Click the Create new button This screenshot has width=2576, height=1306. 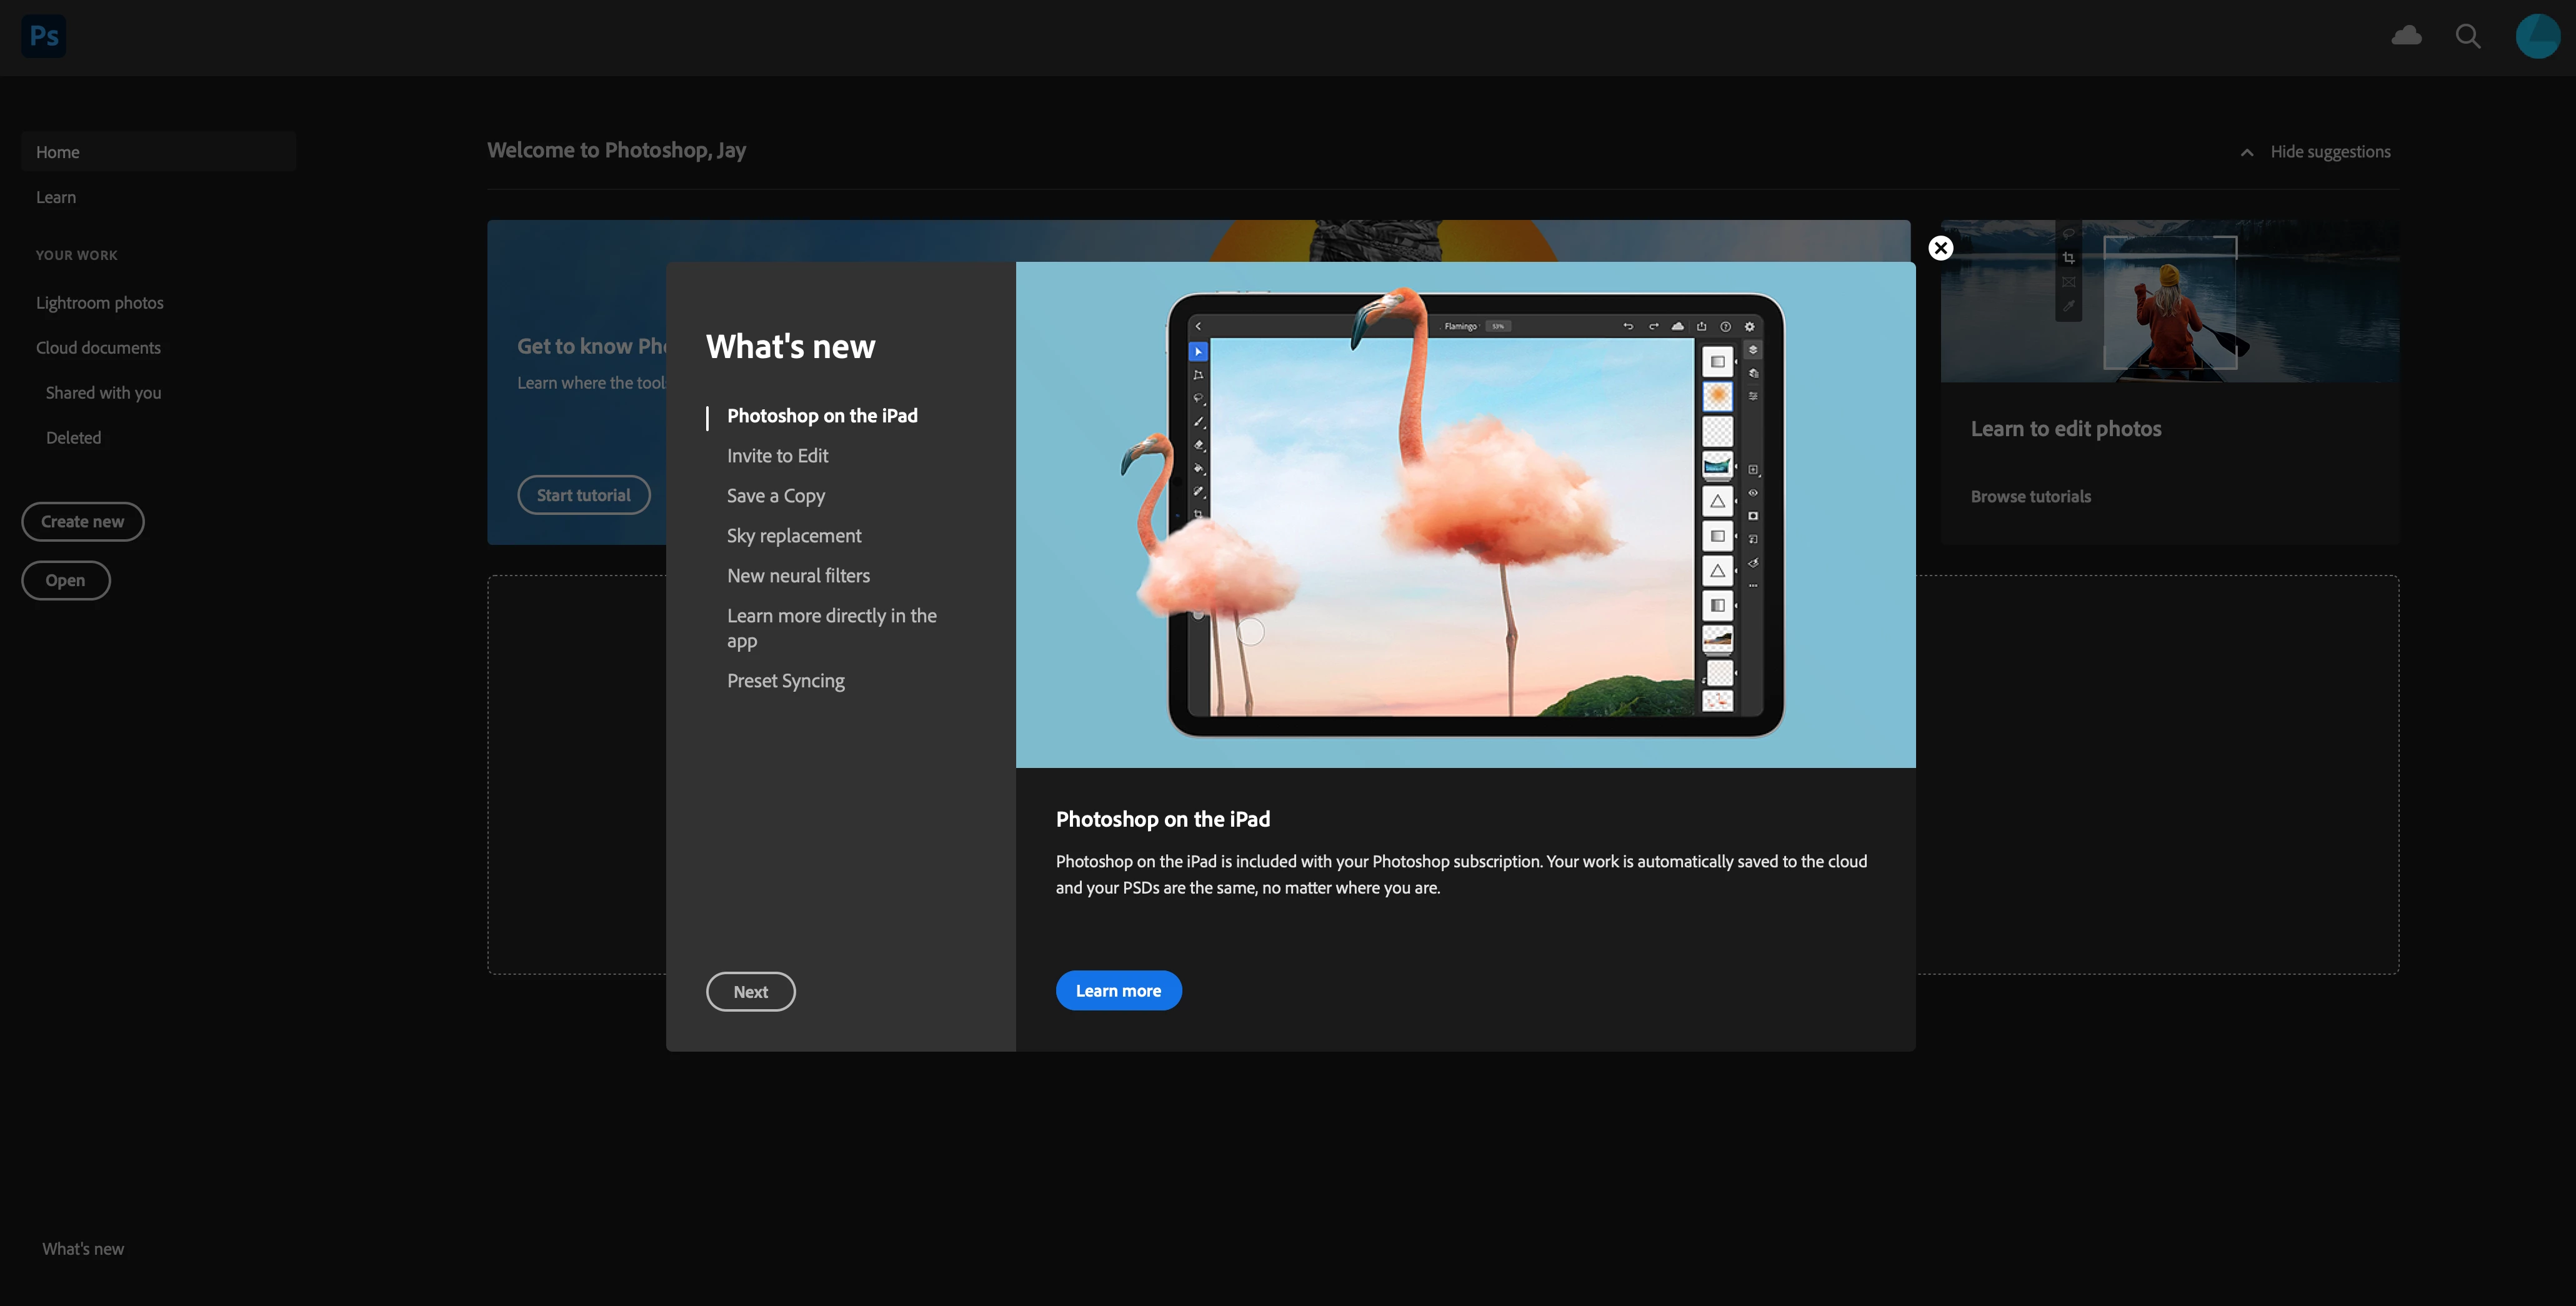[82, 522]
